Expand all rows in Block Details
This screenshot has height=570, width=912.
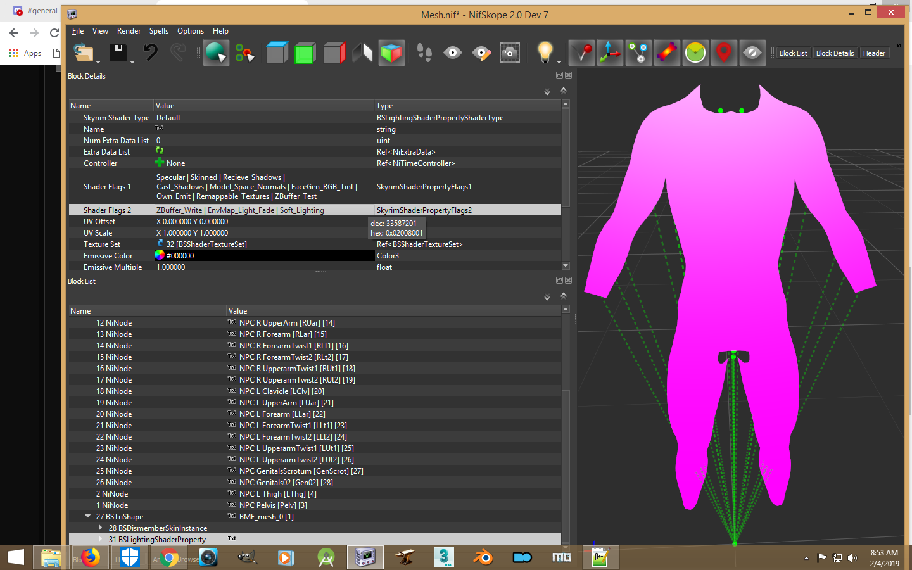[x=547, y=92]
